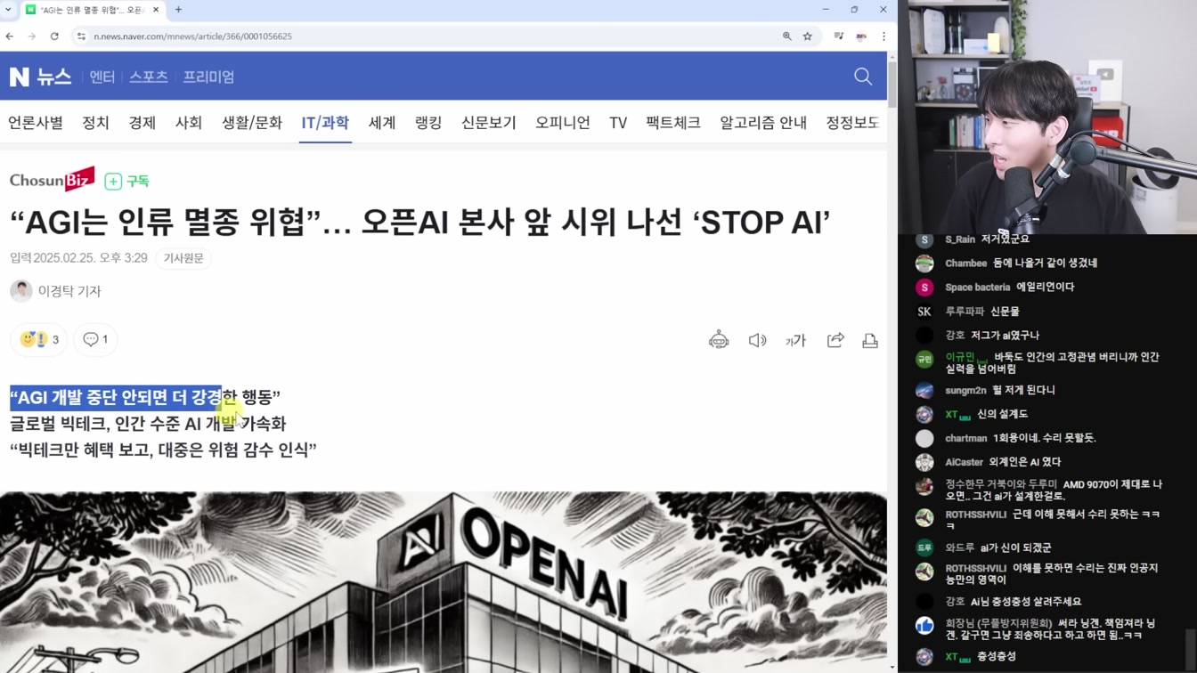Select the 세계 category tab
The width and height of the screenshot is (1197, 673).
(x=382, y=123)
